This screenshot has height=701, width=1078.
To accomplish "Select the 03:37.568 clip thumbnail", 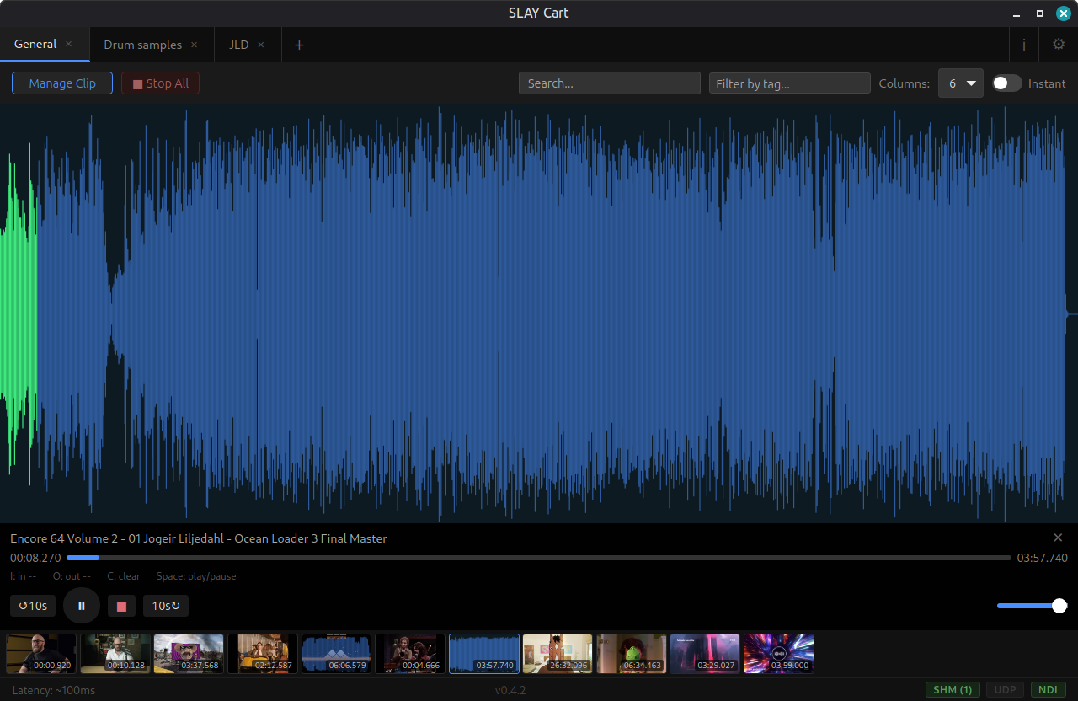I will [189, 654].
